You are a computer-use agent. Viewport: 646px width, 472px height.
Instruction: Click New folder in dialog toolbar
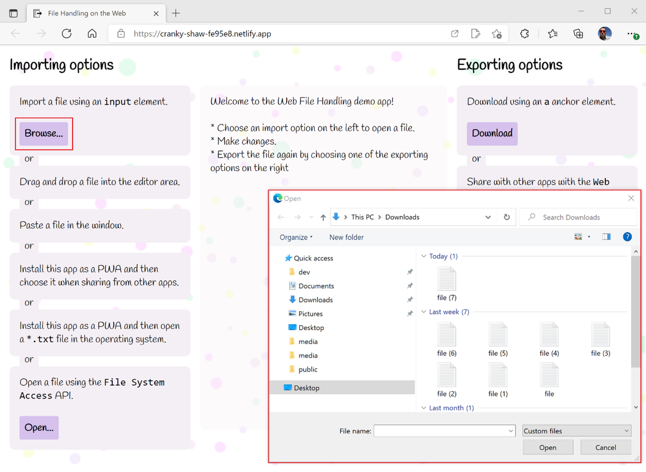click(x=346, y=237)
